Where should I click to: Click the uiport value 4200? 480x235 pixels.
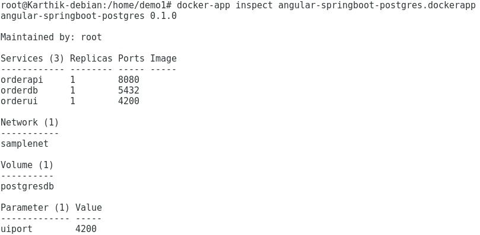[86, 229]
